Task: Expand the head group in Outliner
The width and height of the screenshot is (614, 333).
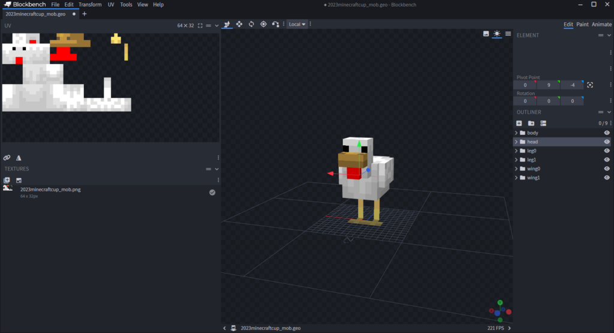Action: click(x=516, y=142)
